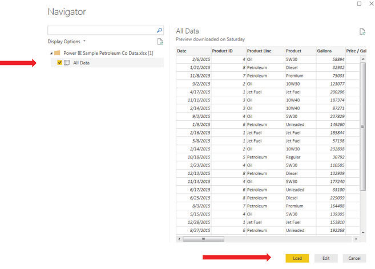Click the preview refresh icon above the table
Image resolution: width=375 pixels, height=269 pixels.
tap(362, 32)
